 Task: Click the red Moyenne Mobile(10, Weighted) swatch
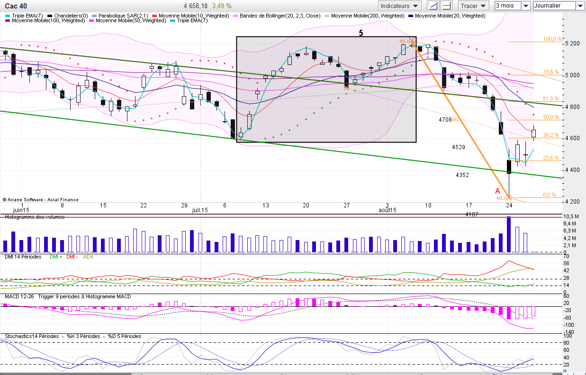[x=155, y=16]
